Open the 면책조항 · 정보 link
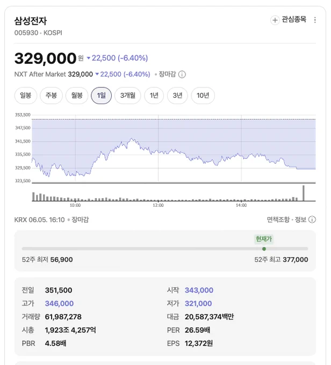This screenshot has height=365, width=331. (x=286, y=220)
